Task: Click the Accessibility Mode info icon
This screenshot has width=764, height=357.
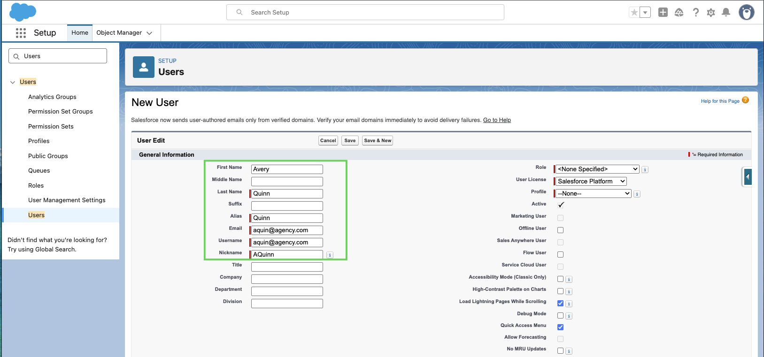Action: coord(569,279)
